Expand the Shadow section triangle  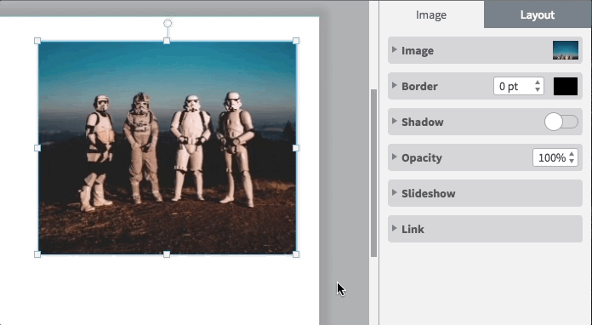coord(394,121)
